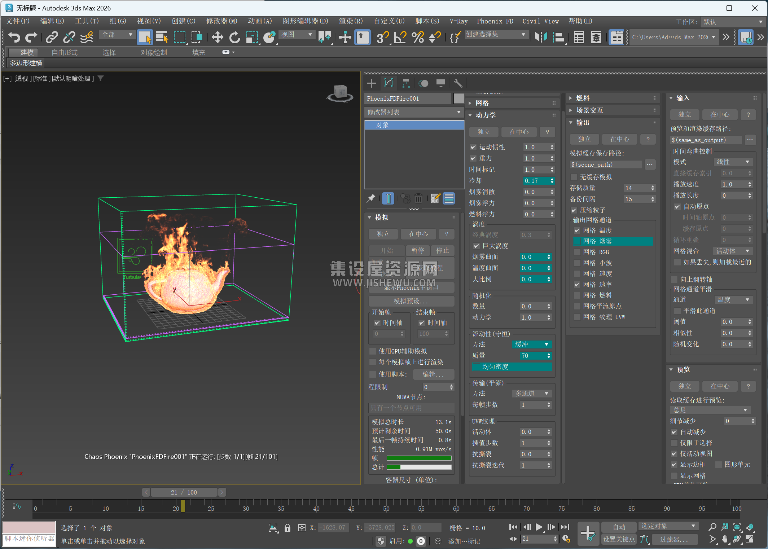Enable the 网格 RGB output channel
768x549 pixels.
(x=577, y=252)
